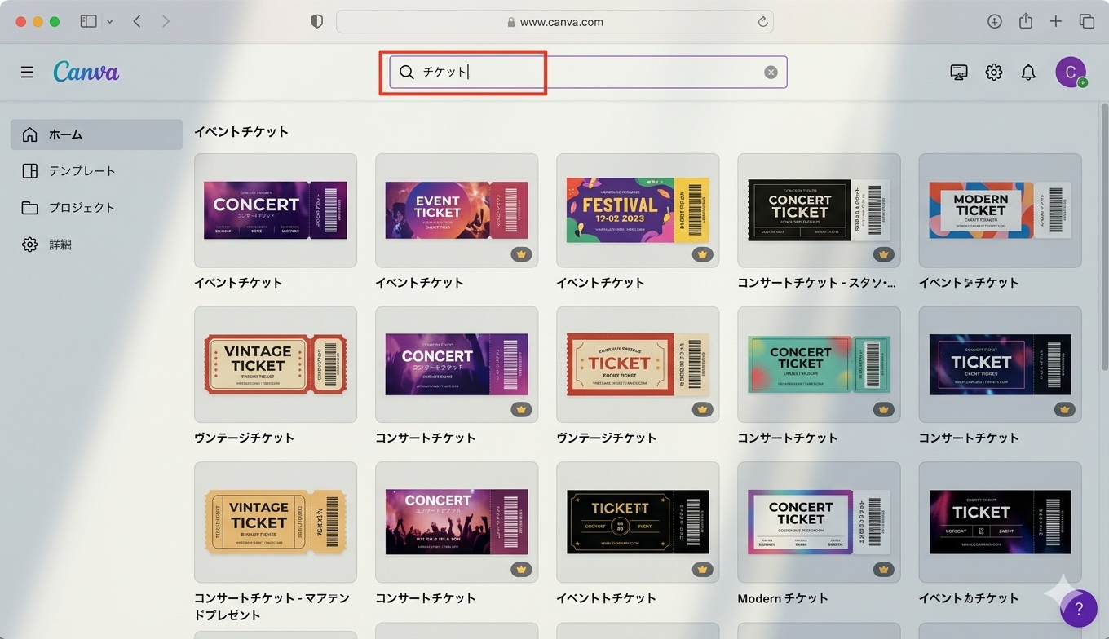This screenshot has height=639, width=1109.
Task: Open Safari downloads with the arrow icon
Action: (994, 21)
